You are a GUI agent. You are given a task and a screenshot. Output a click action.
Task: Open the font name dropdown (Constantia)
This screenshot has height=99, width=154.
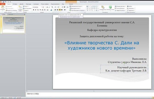(x=37, y=7)
